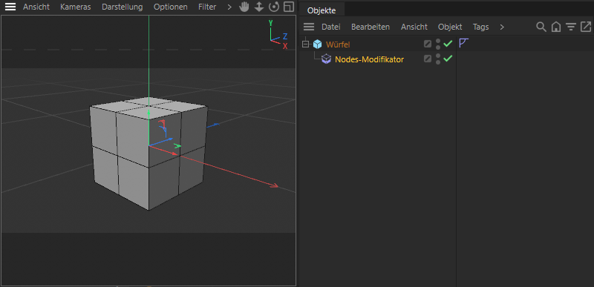
Task: Open the Tags menu
Action: (x=480, y=27)
